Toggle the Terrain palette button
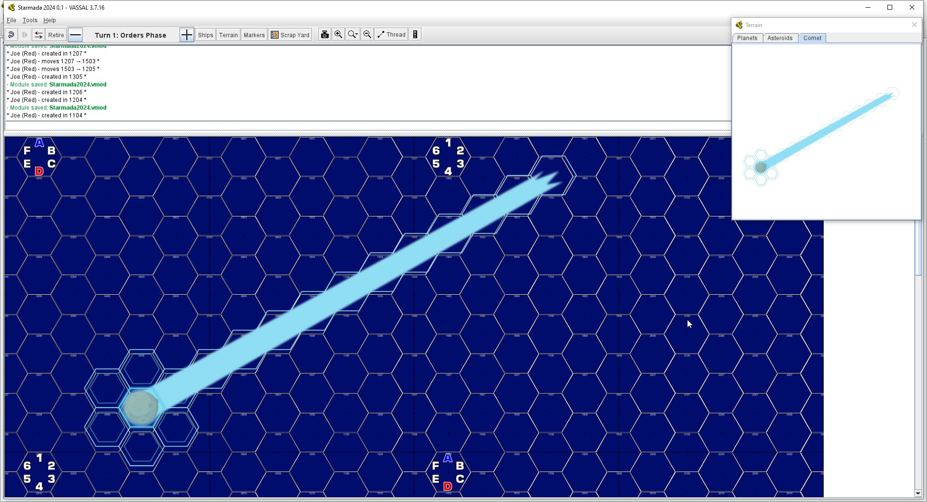Screen dimensions: 927x502 228,35
